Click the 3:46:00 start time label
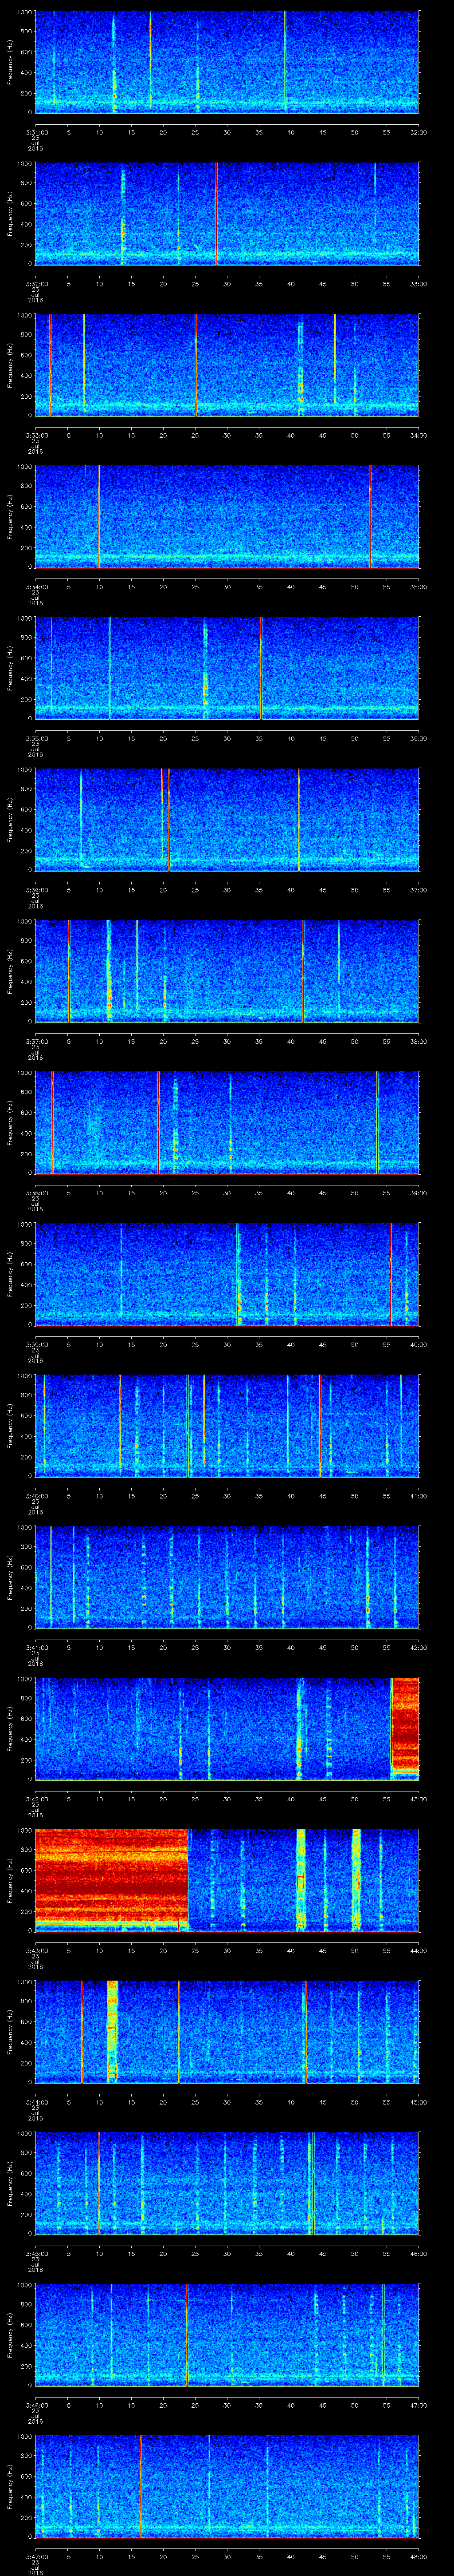 36,2405
